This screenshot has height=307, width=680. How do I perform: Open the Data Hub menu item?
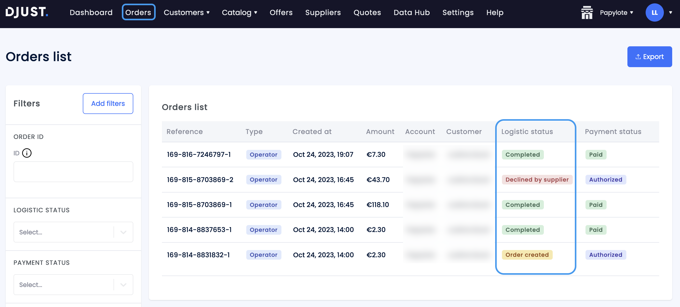pos(411,12)
